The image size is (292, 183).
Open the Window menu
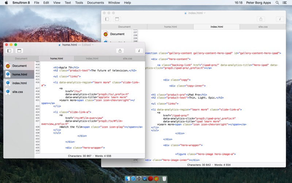click(114, 3)
